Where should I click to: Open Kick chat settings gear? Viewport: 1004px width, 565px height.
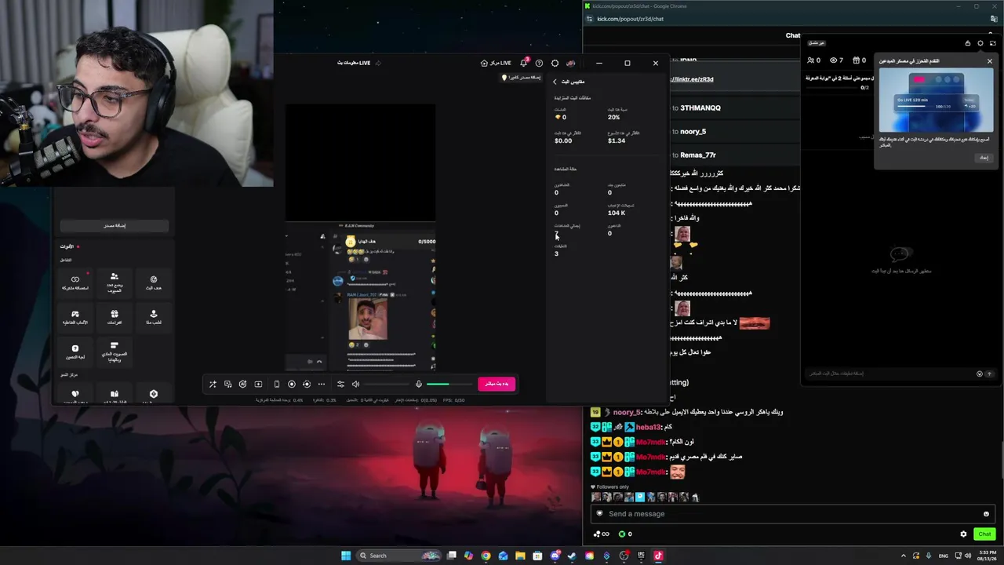pos(964,534)
